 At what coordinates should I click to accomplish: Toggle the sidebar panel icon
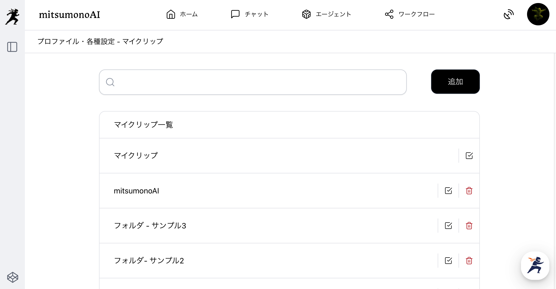pos(12,47)
